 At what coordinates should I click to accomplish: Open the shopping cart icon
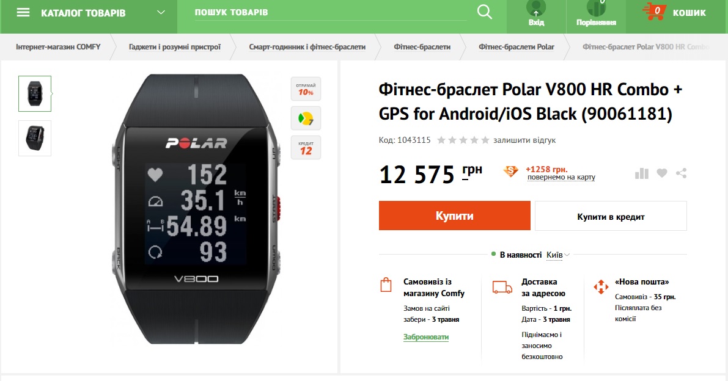(655, 12)
